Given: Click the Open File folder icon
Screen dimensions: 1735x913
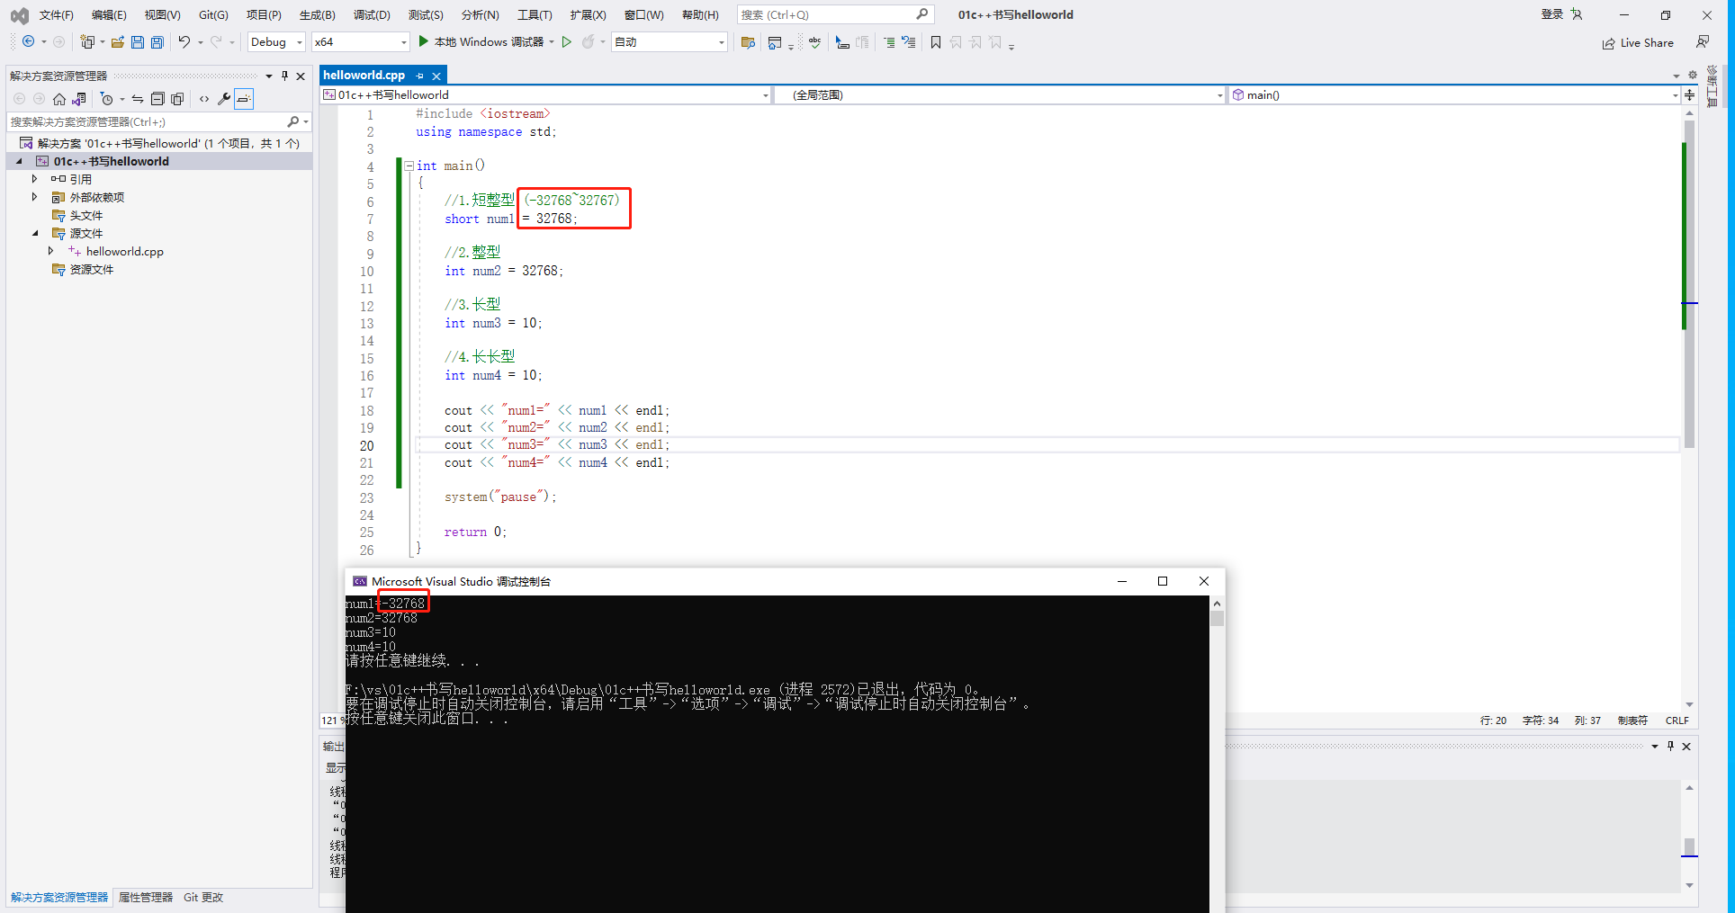Looking at the screenshot, I should click(x=118, y=41).
